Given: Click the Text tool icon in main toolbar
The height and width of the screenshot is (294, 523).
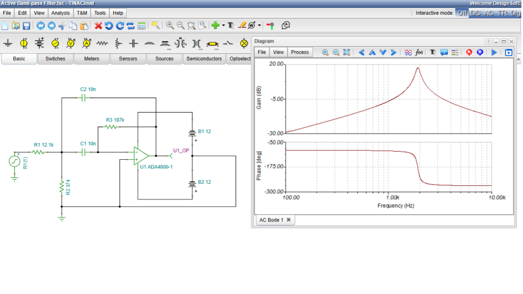Looking at the screenshot, I should tap(230, 26).
